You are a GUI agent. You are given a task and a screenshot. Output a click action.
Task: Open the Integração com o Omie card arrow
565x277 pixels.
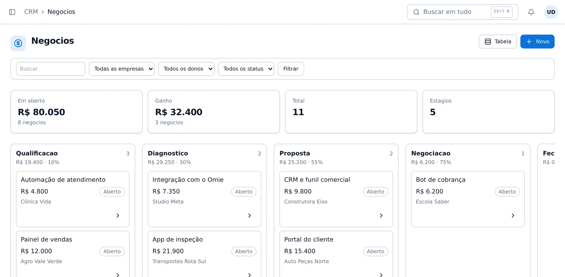tap(250, 216)
